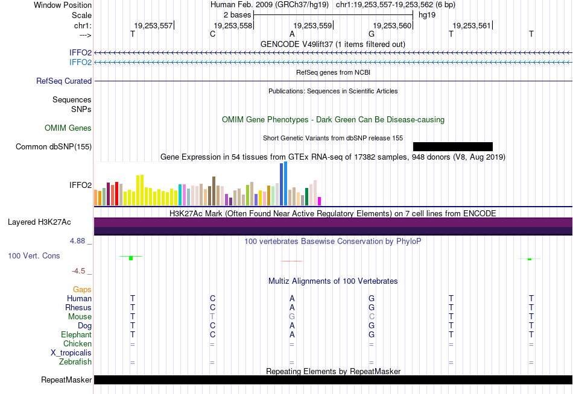Click the Dog species label
The image size is (573, 394).
(84, 326)
